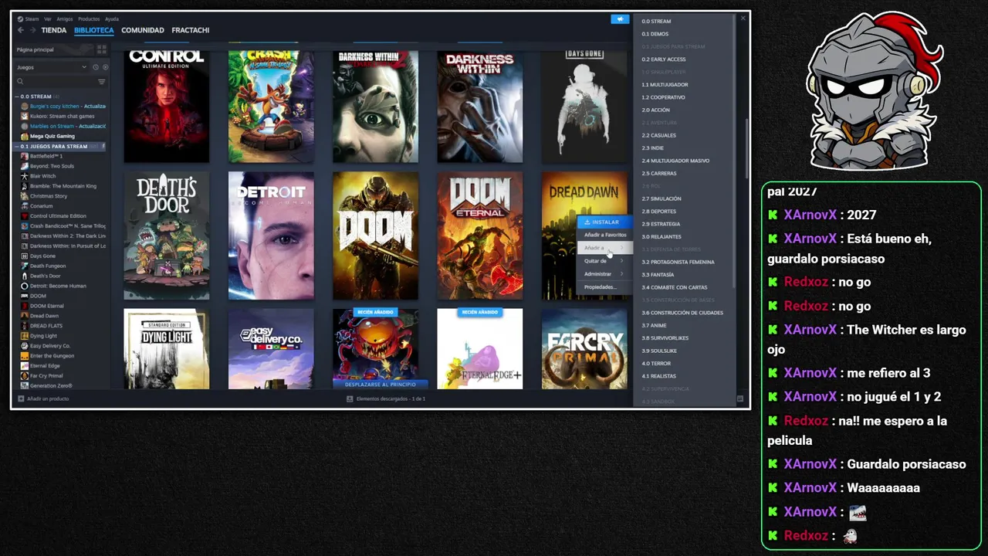Open the Amigos menu
988x556 pixels.
65,19
